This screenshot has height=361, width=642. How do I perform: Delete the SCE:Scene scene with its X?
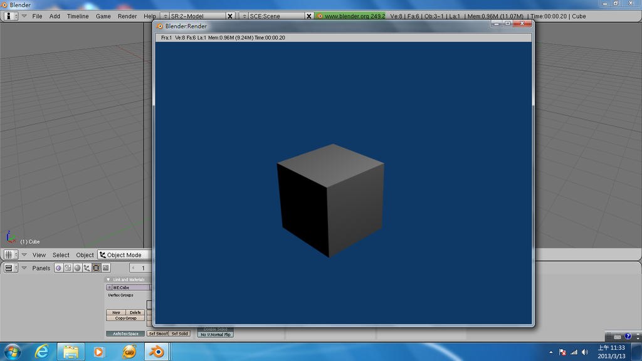(x=309, y=16)
